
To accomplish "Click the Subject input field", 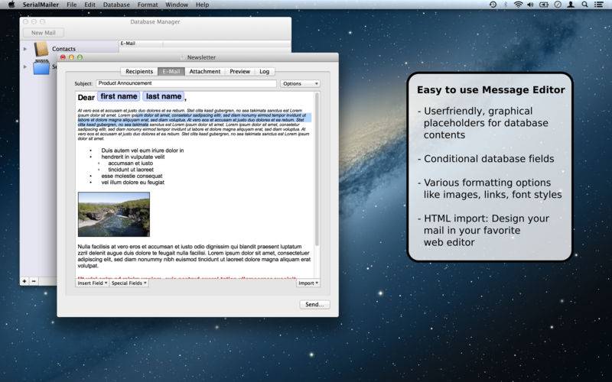I will coord(186,83).
